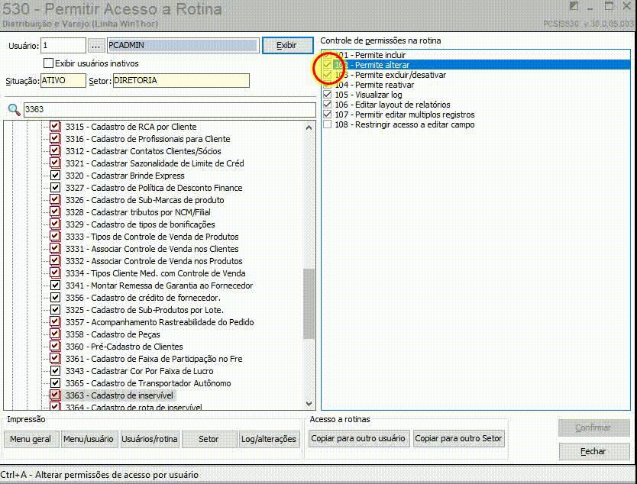Screen dimensions: 637x484
Task: Enable 108 - Restringir acesso a editar campo
Action: [328, 124]
